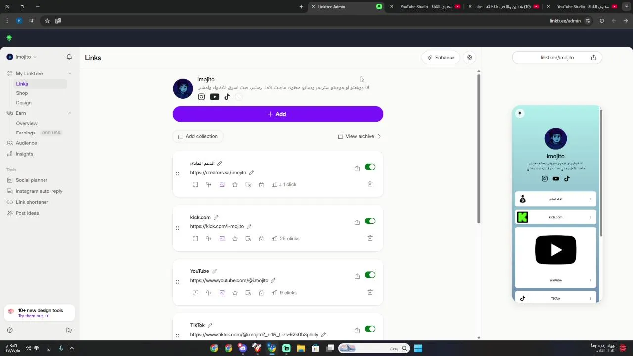Image resolution: width=633 pixels, height=356 pixels.
Task: Delete the YouTube link
Action: click(x=370, y=292)
